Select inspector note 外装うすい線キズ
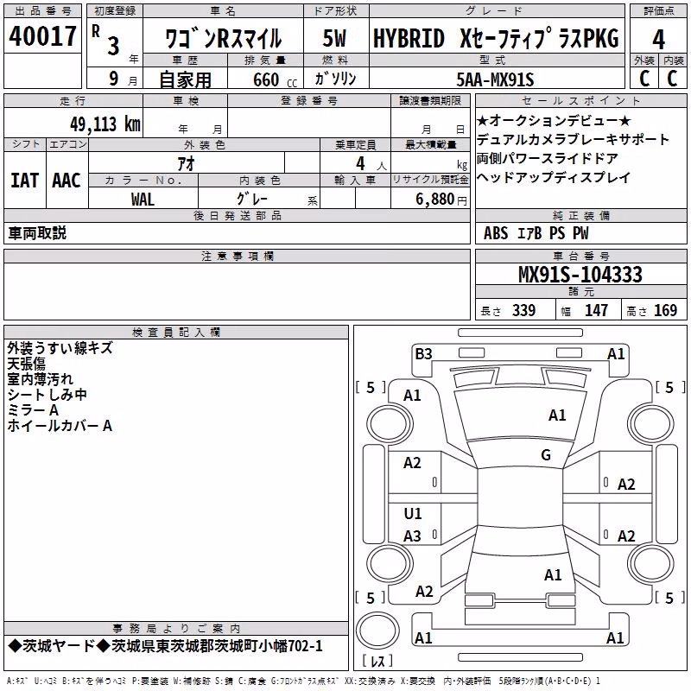691x691 pixels. tap(60, 348)
